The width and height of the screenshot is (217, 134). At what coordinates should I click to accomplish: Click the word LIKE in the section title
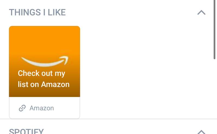click(x=57, y=12)
